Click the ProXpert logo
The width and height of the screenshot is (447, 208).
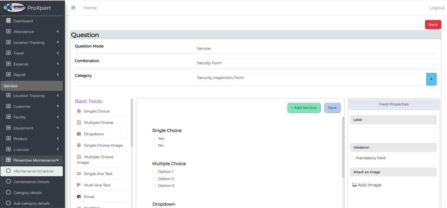(14, 8)
